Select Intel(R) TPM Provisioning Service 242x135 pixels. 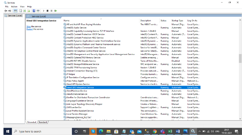[132, 68]
